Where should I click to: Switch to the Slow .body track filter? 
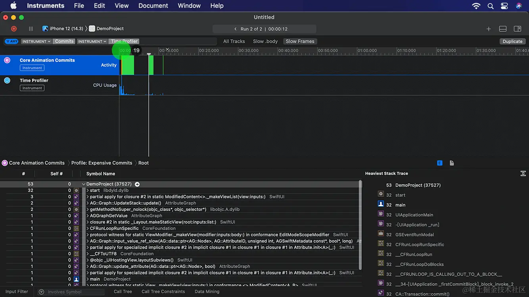(x=265, y=41)
